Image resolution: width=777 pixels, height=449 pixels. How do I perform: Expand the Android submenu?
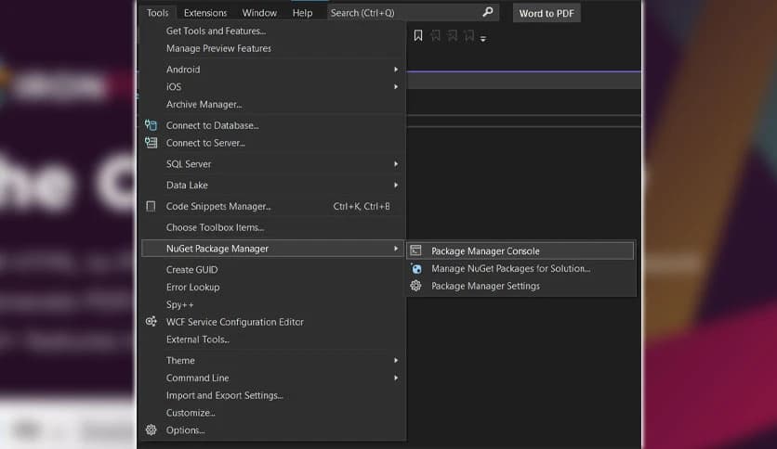click(x=396, y=70)
